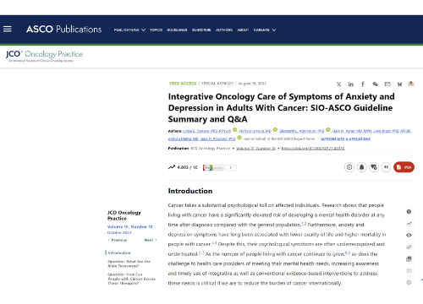The width and height of the screenshot is (423, 304).
Task: Open reference citation 1,2 superscript
Action: tap(304, 224)
